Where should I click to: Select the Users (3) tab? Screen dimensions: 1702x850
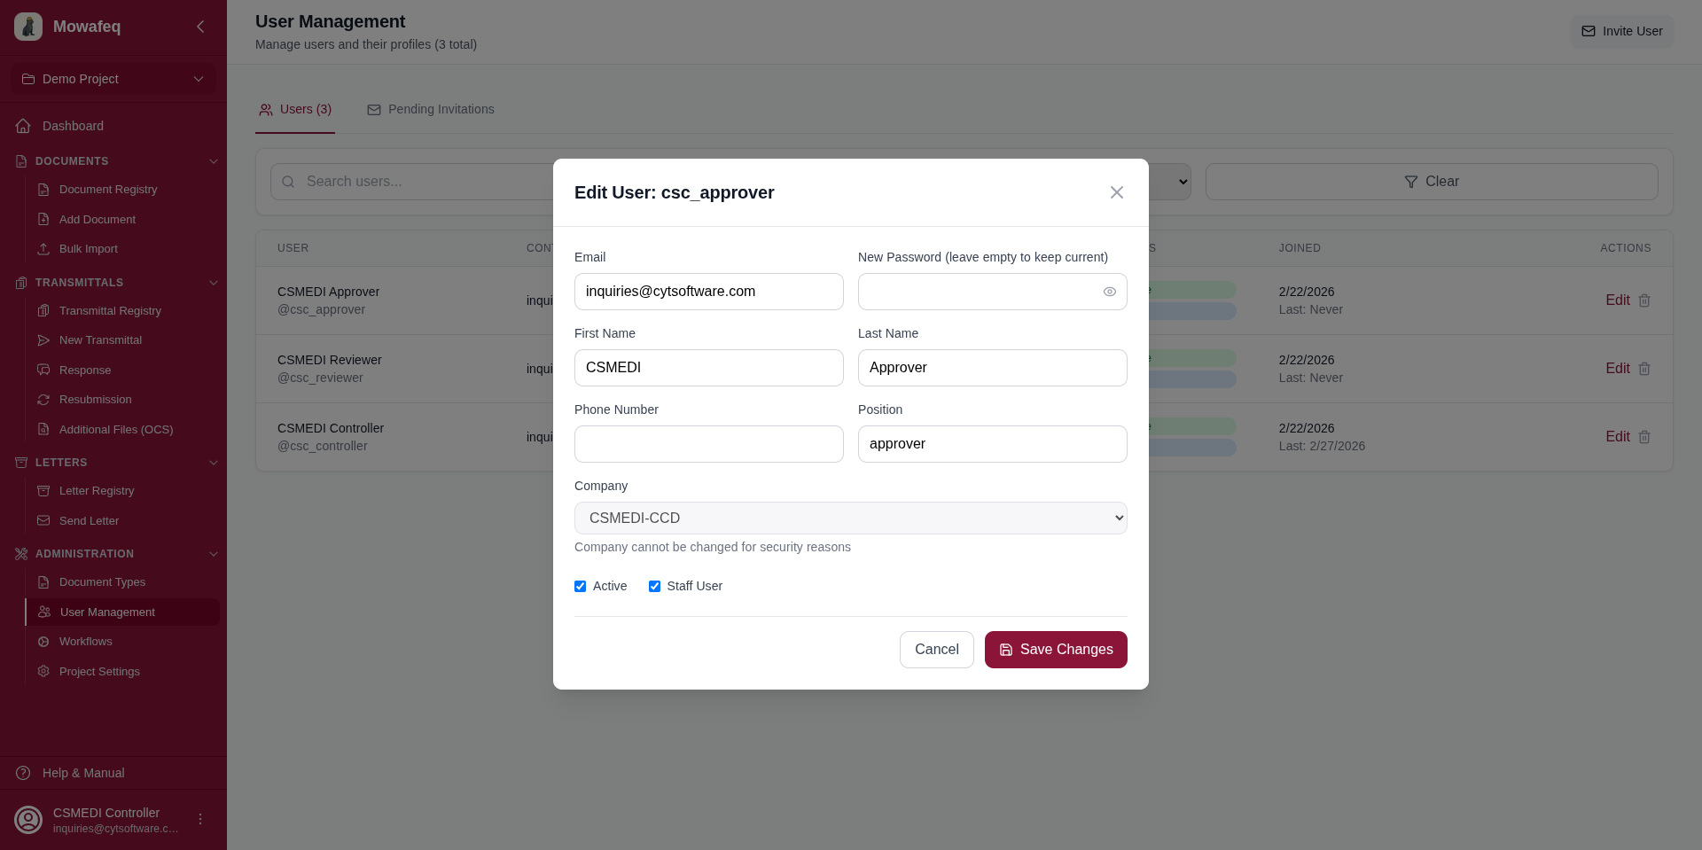point(295,109)
